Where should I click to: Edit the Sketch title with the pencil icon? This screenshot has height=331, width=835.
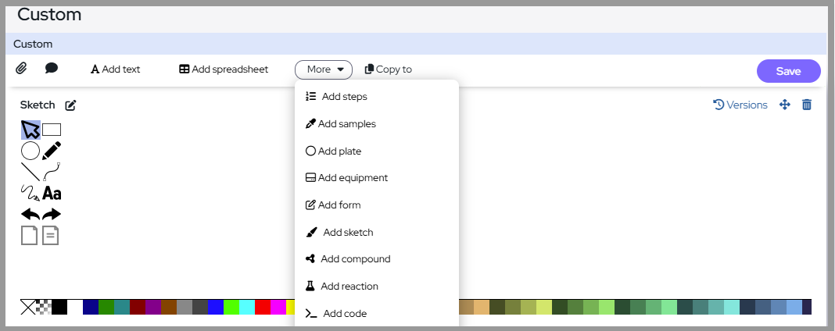71,105
